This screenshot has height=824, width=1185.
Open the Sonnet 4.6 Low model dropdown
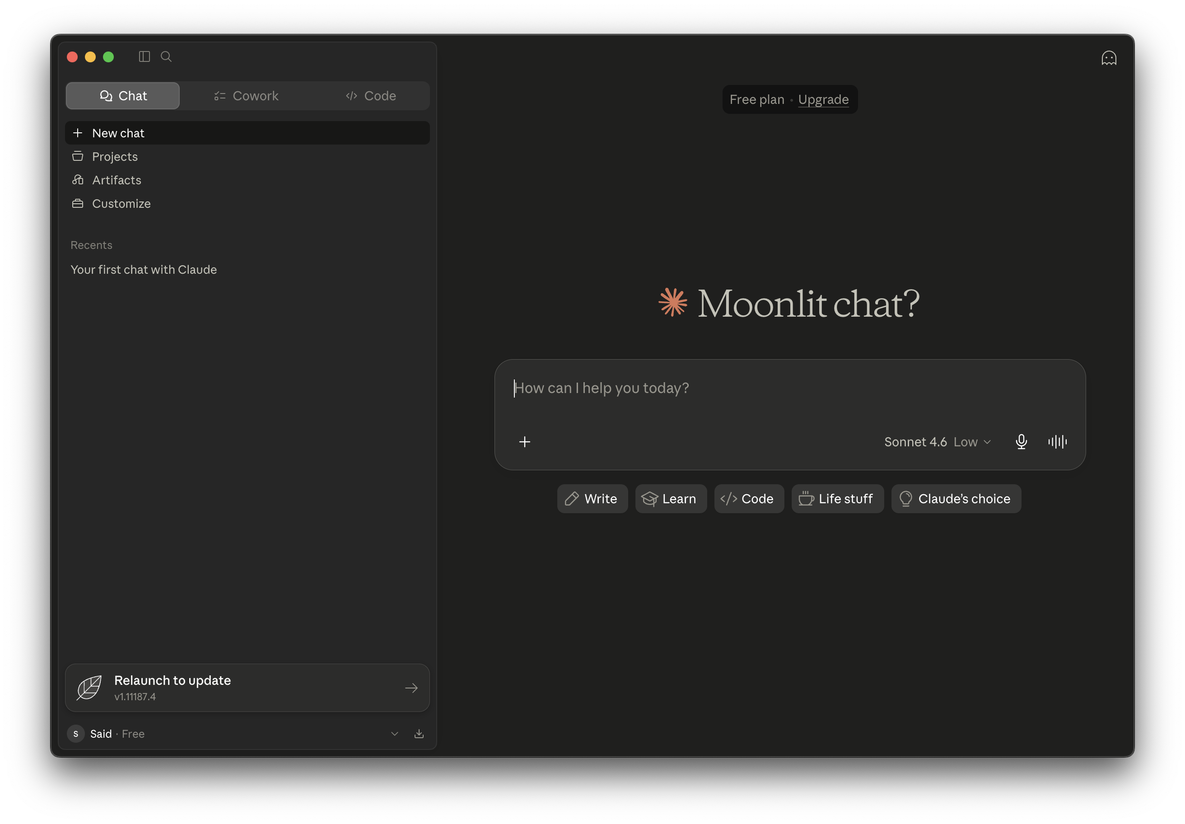point(937,442)
